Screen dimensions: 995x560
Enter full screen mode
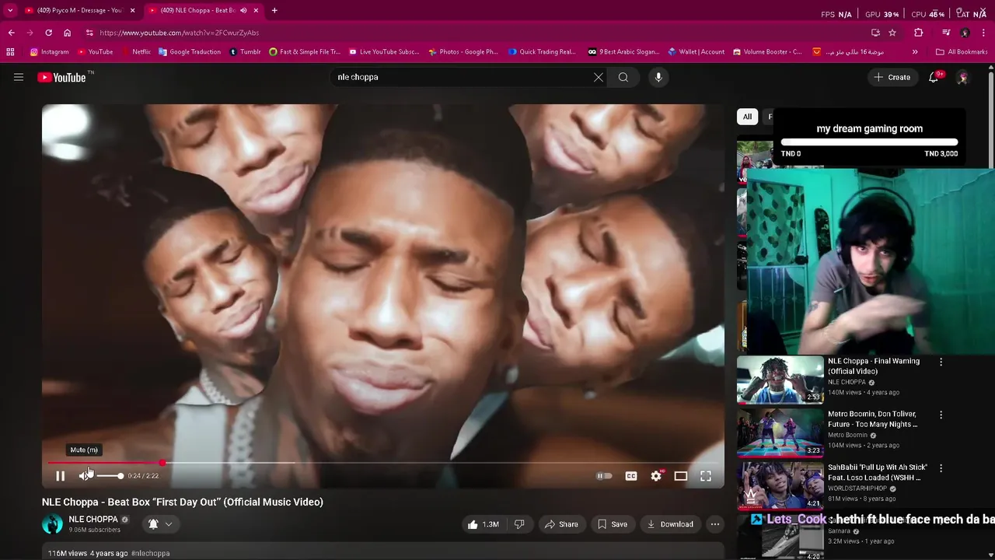click(x=706, y=476)
